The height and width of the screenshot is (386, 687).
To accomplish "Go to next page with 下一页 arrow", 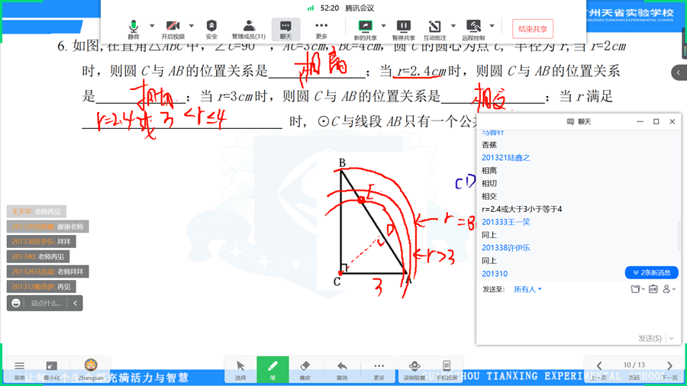I will (x=669, y=369).
